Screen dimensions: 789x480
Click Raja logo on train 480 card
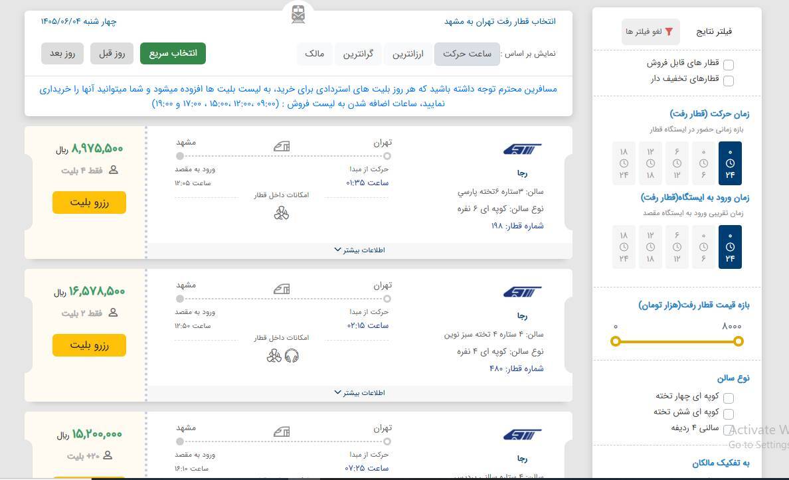click(x=522, y=292)
